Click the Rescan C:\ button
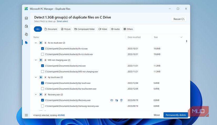Screen dimensions: 217x125 pos(179,19)
